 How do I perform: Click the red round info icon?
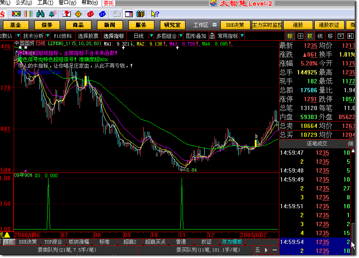pos(91,14)
